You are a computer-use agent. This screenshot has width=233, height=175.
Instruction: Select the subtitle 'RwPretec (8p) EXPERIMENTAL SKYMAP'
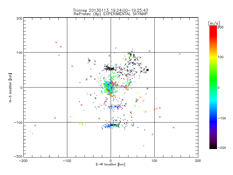point(111,14)
